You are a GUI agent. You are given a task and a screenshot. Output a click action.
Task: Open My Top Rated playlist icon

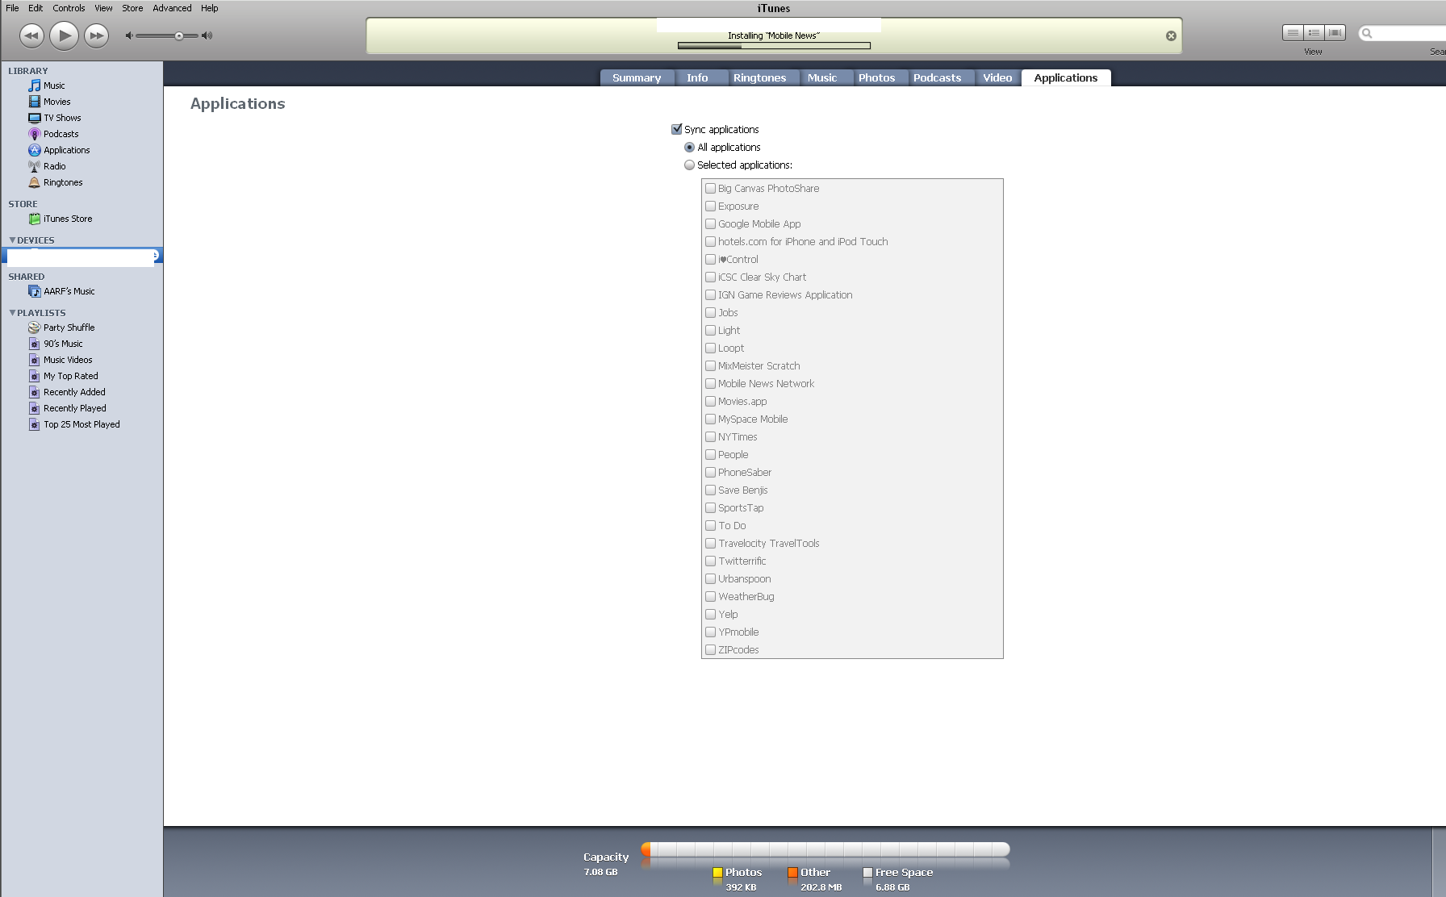(34, 376)
